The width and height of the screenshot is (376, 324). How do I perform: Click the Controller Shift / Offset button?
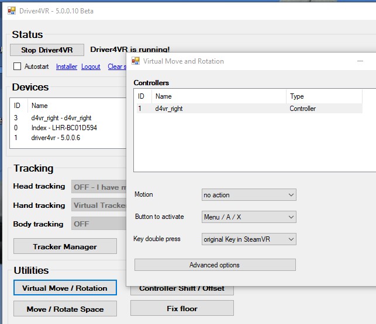point(182,290)
